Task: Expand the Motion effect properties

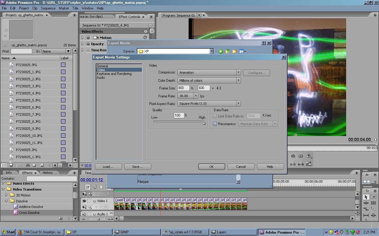Action: [x=83, y=37]
